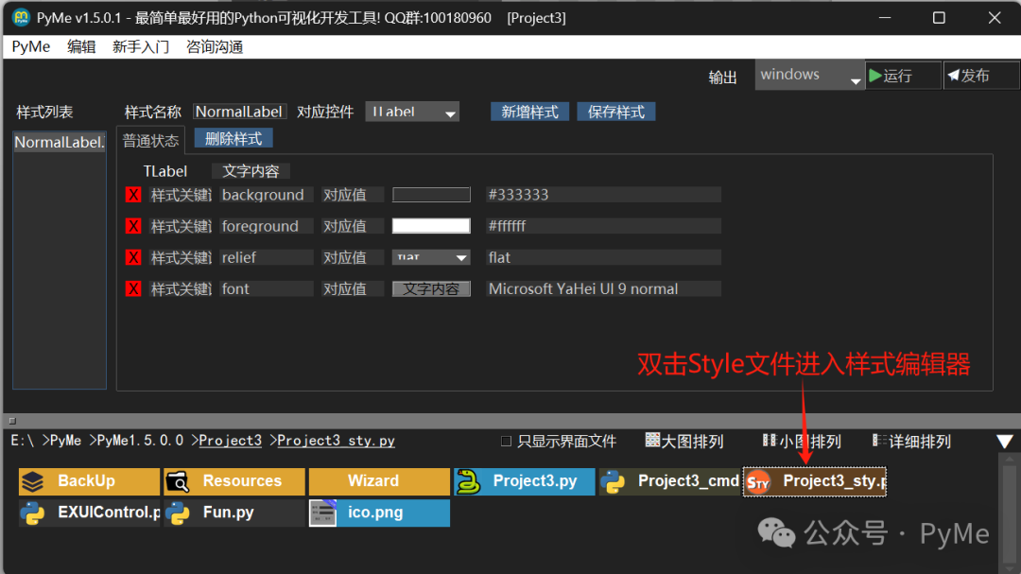Click the relief key name field
The width and height of the screenshot is (1021, 574).
pyautogui.click(x=266, y=257)
